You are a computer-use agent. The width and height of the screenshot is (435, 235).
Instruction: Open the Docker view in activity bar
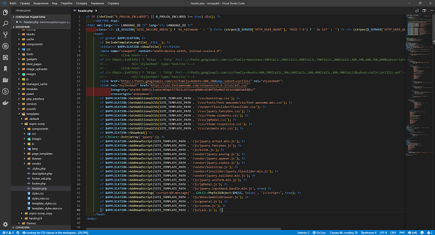pos(5,103)
